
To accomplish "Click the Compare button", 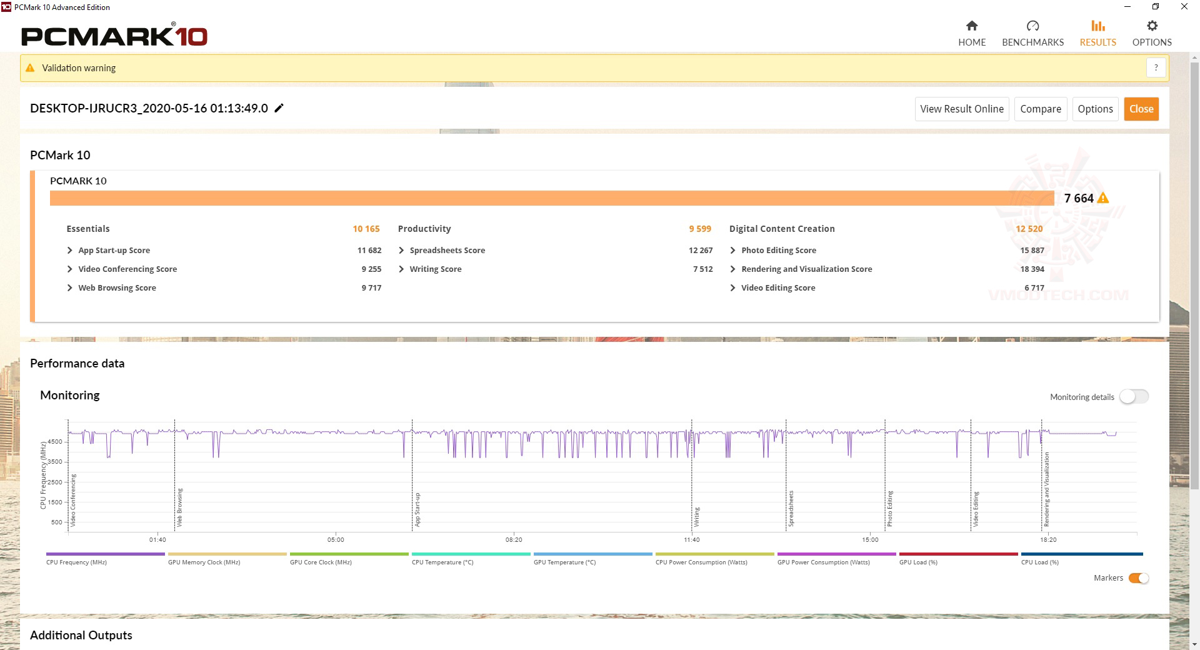I will click(1041, 109).
